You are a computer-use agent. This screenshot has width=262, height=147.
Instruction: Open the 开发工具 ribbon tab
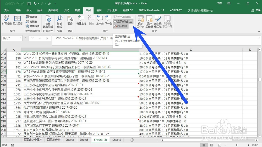112,10
